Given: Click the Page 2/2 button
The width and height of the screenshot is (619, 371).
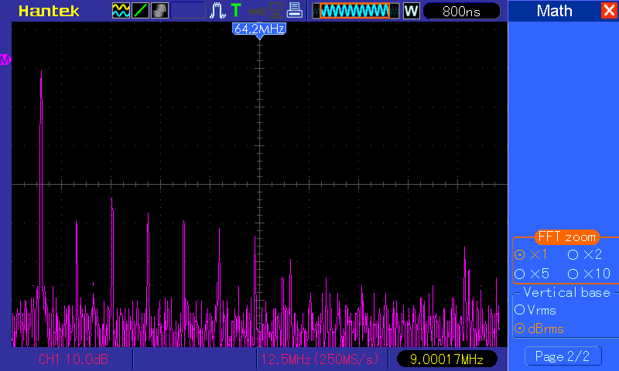Looking at the screenshot, I should [563, 356].
